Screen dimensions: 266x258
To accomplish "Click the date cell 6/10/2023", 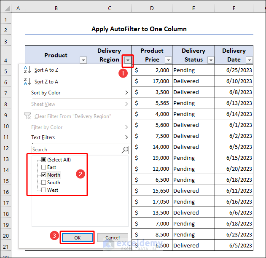I will pyautogui.click(x=234, y=81).
